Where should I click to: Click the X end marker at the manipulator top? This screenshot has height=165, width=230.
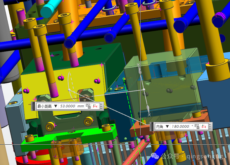pos(138,64)
